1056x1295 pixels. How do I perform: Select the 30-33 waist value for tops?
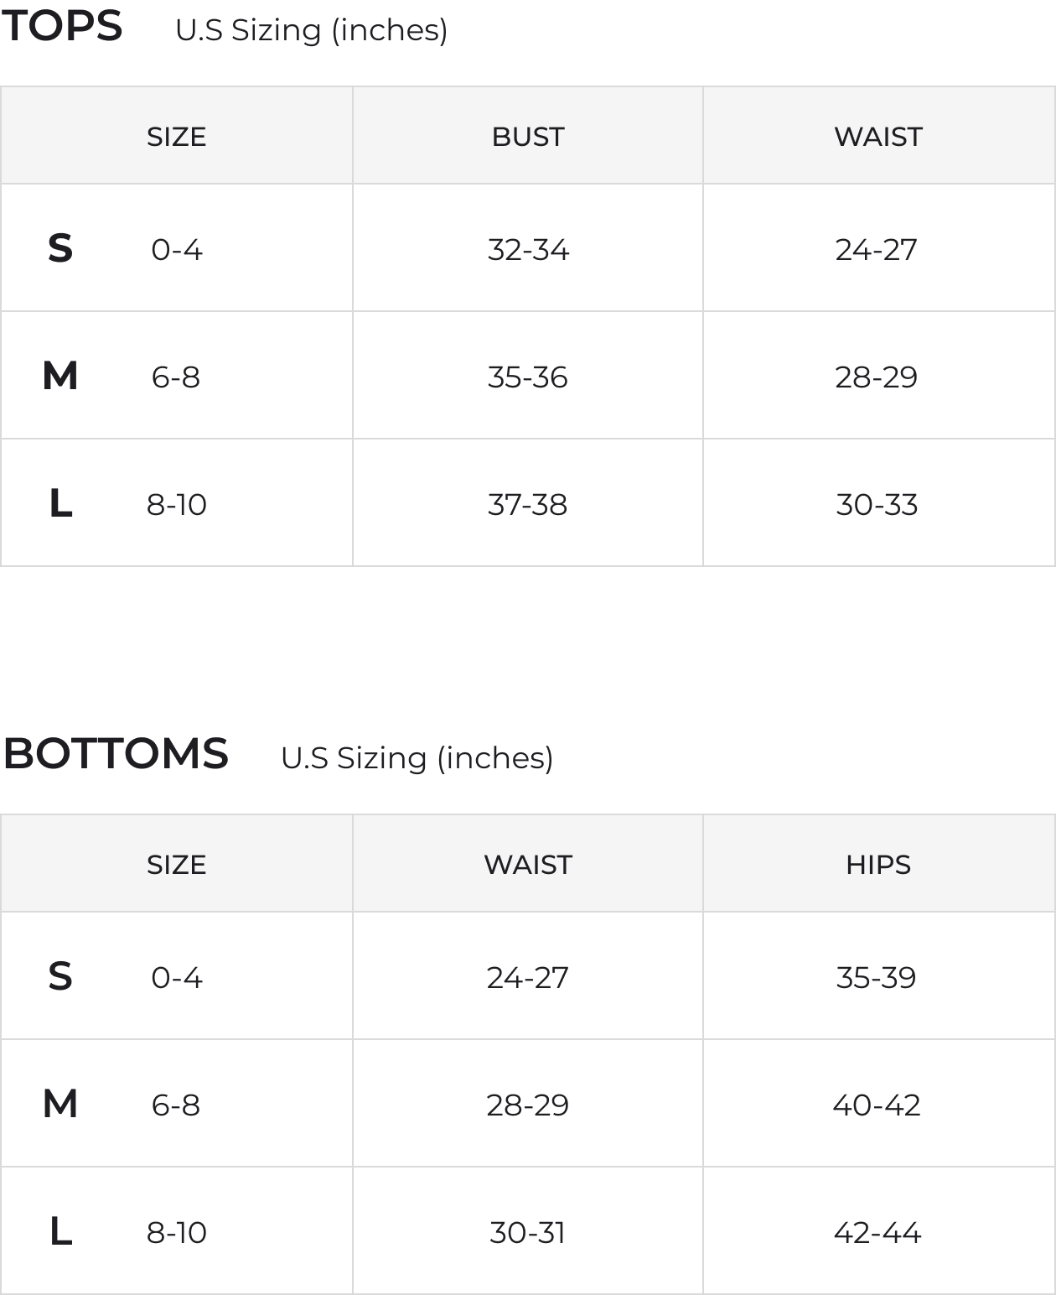point(877,505)
